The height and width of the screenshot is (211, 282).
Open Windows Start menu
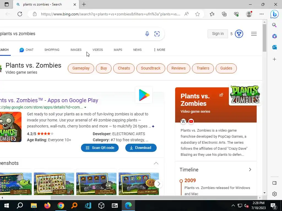point(7,206)
